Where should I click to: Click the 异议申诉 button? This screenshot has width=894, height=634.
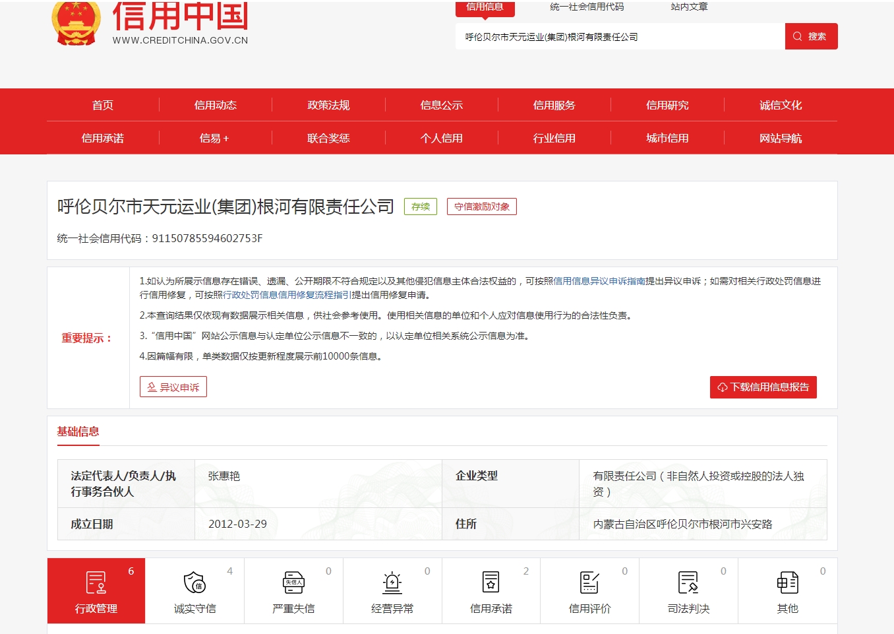tap(173, 387)
